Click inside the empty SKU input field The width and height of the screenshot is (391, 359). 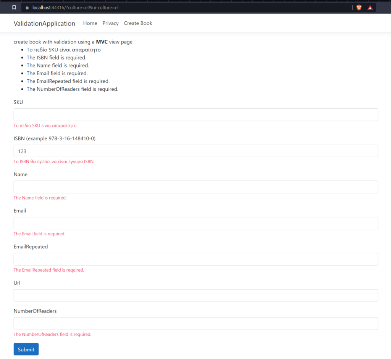click(x=195, y=114)
